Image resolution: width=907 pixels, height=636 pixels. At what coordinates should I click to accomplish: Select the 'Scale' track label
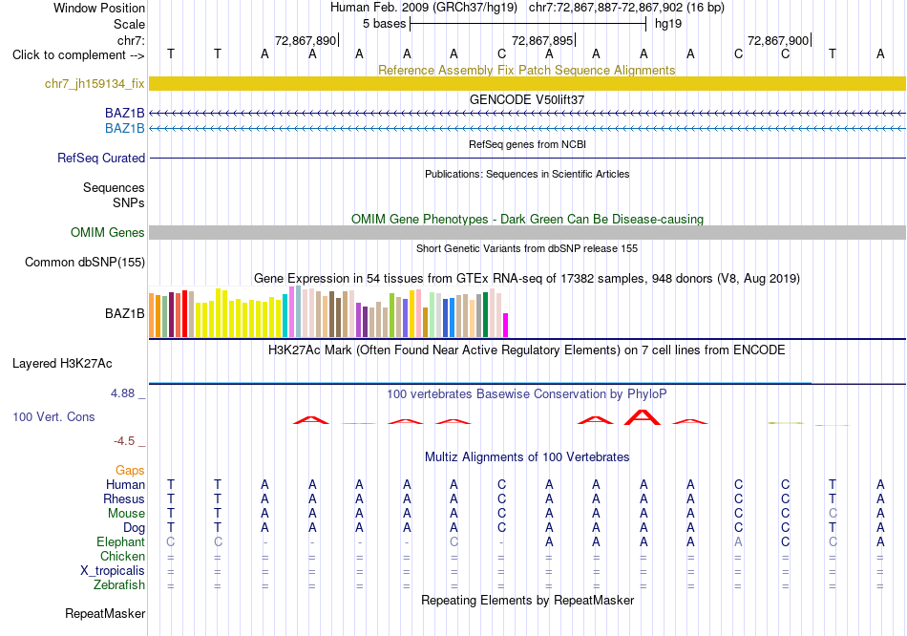[129, 24]
